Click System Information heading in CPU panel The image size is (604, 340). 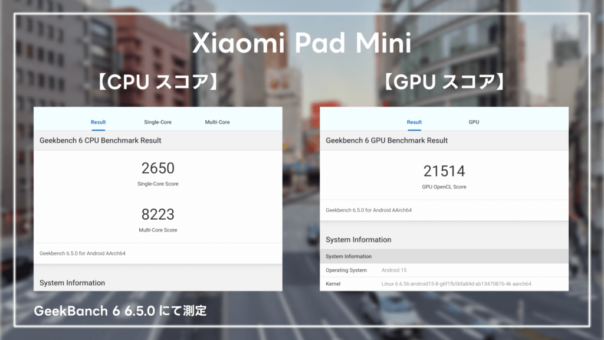[x=72, y=283]
